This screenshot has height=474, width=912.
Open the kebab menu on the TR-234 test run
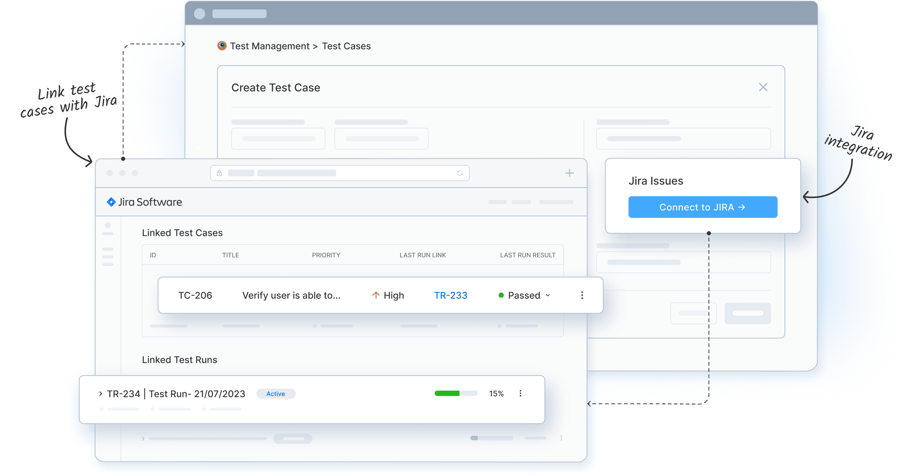pos(521,393)
